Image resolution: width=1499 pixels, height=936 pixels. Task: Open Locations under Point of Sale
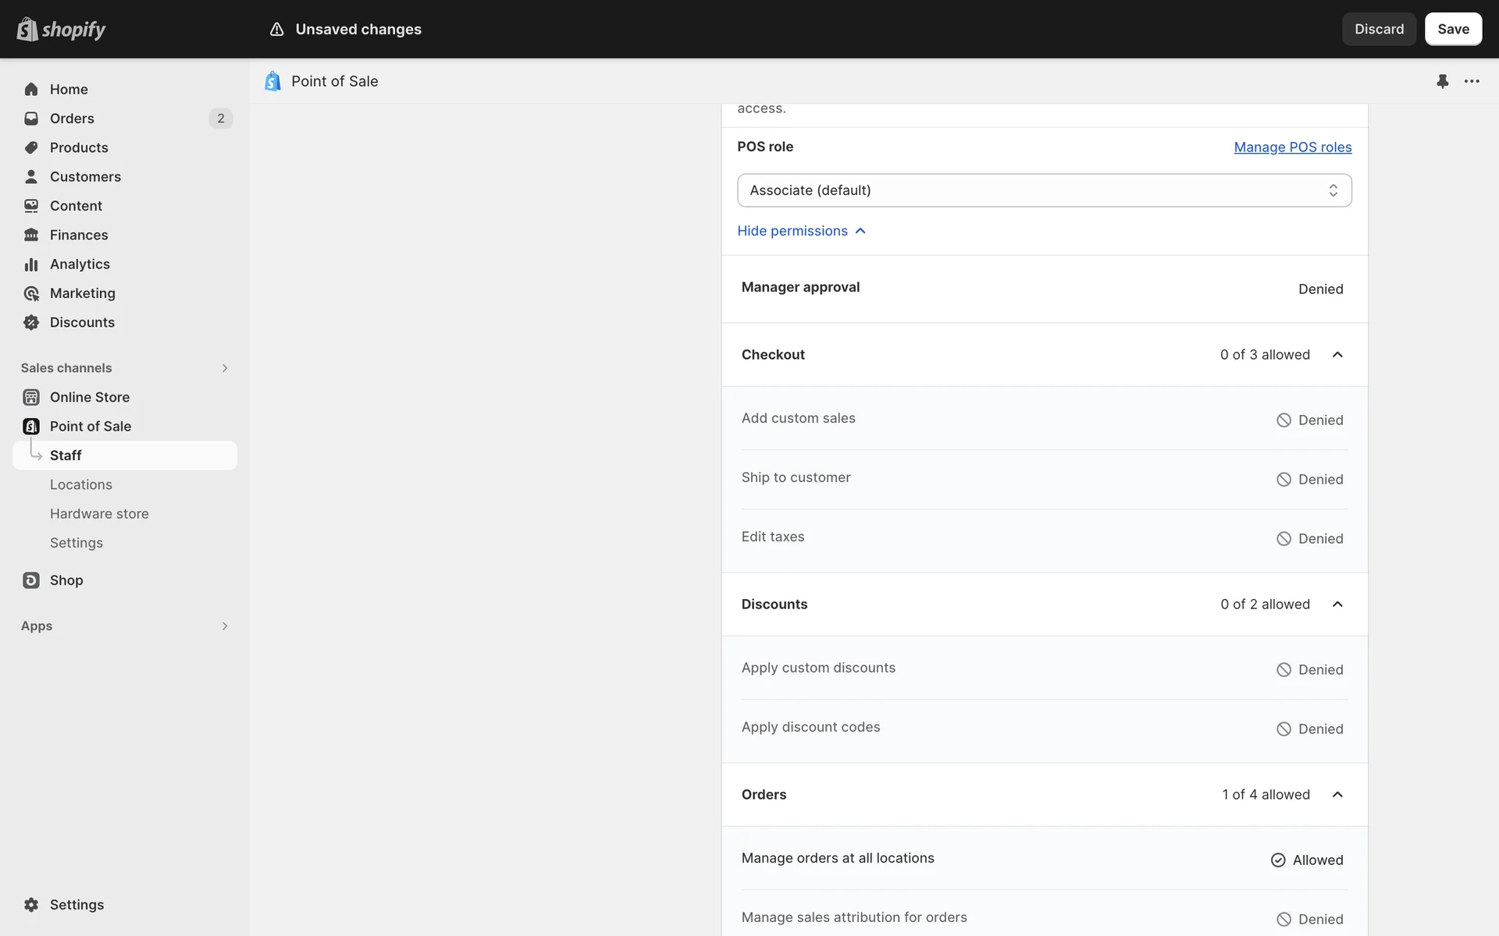click(81, 484)
